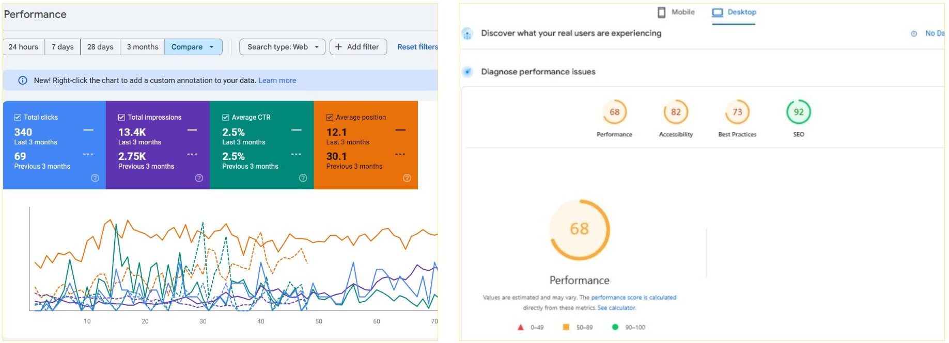Image resolution: width=949 pixels, height=343 pixels.
Task: Expand Discover what your real users section
Action: 571,34
